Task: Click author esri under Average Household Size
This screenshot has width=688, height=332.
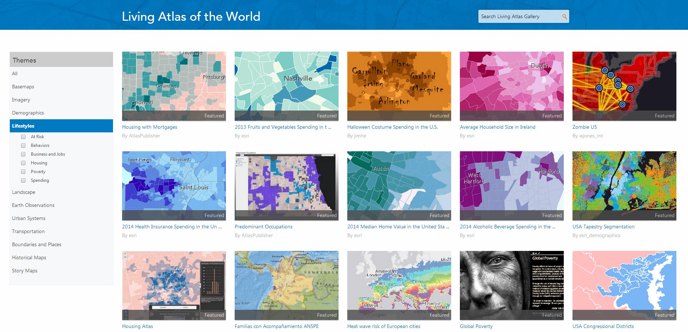Action: click(471, 136)
